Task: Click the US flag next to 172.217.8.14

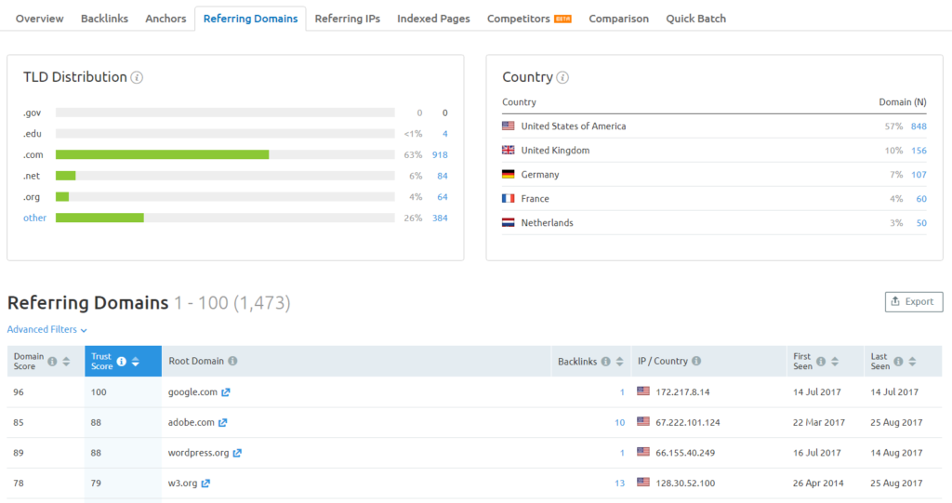Action: coord(643,391)
